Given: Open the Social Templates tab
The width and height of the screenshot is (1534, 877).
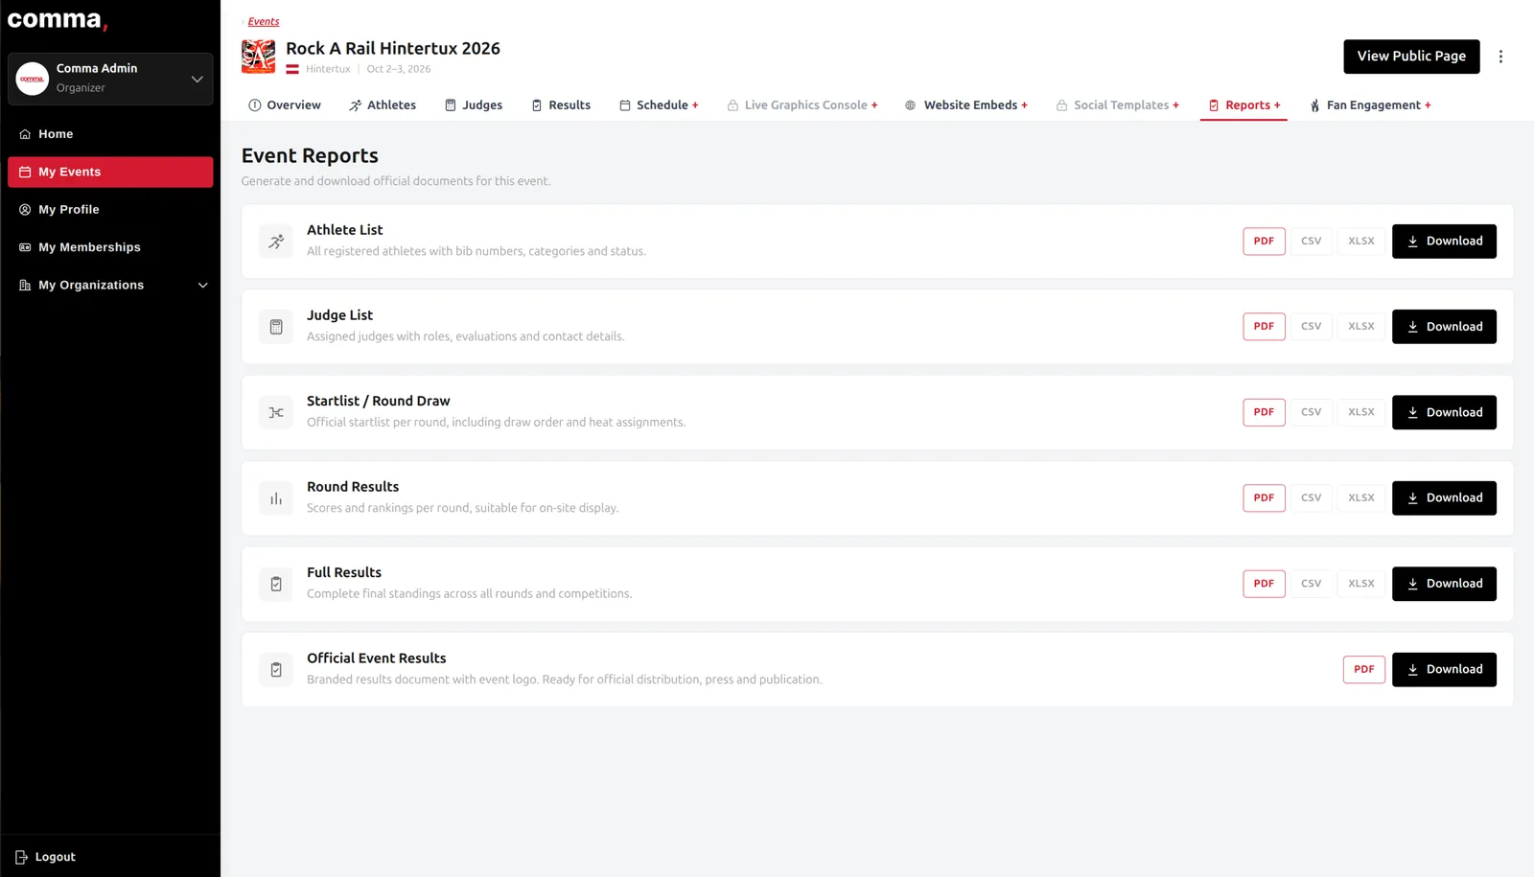Looking at the screenshot, I should (x=1118, y=105).
